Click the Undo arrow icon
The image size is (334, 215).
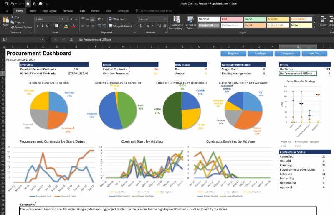13,4
